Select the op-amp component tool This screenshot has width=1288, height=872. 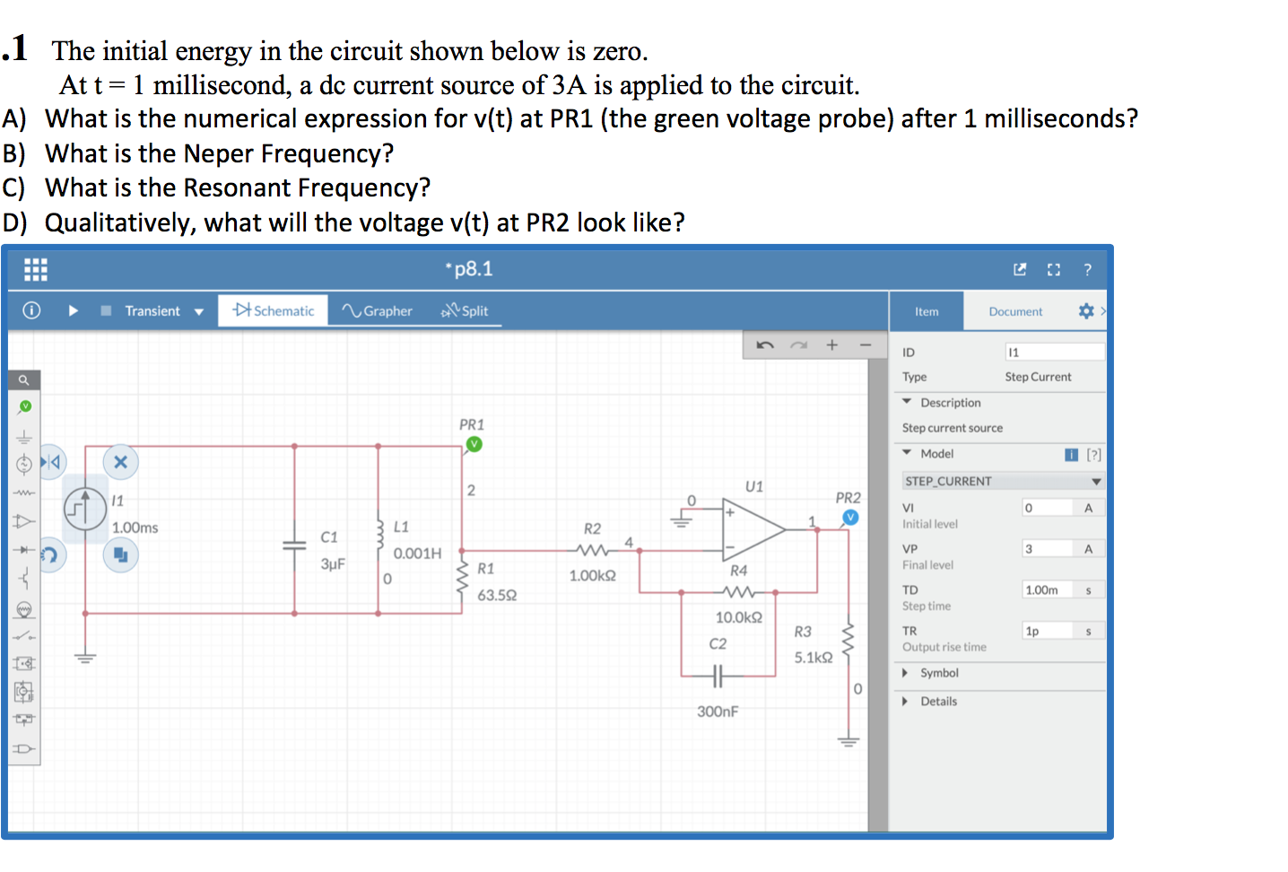24,520
